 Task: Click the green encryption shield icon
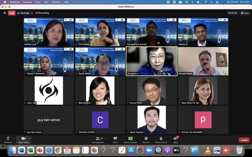click(4, 13)
